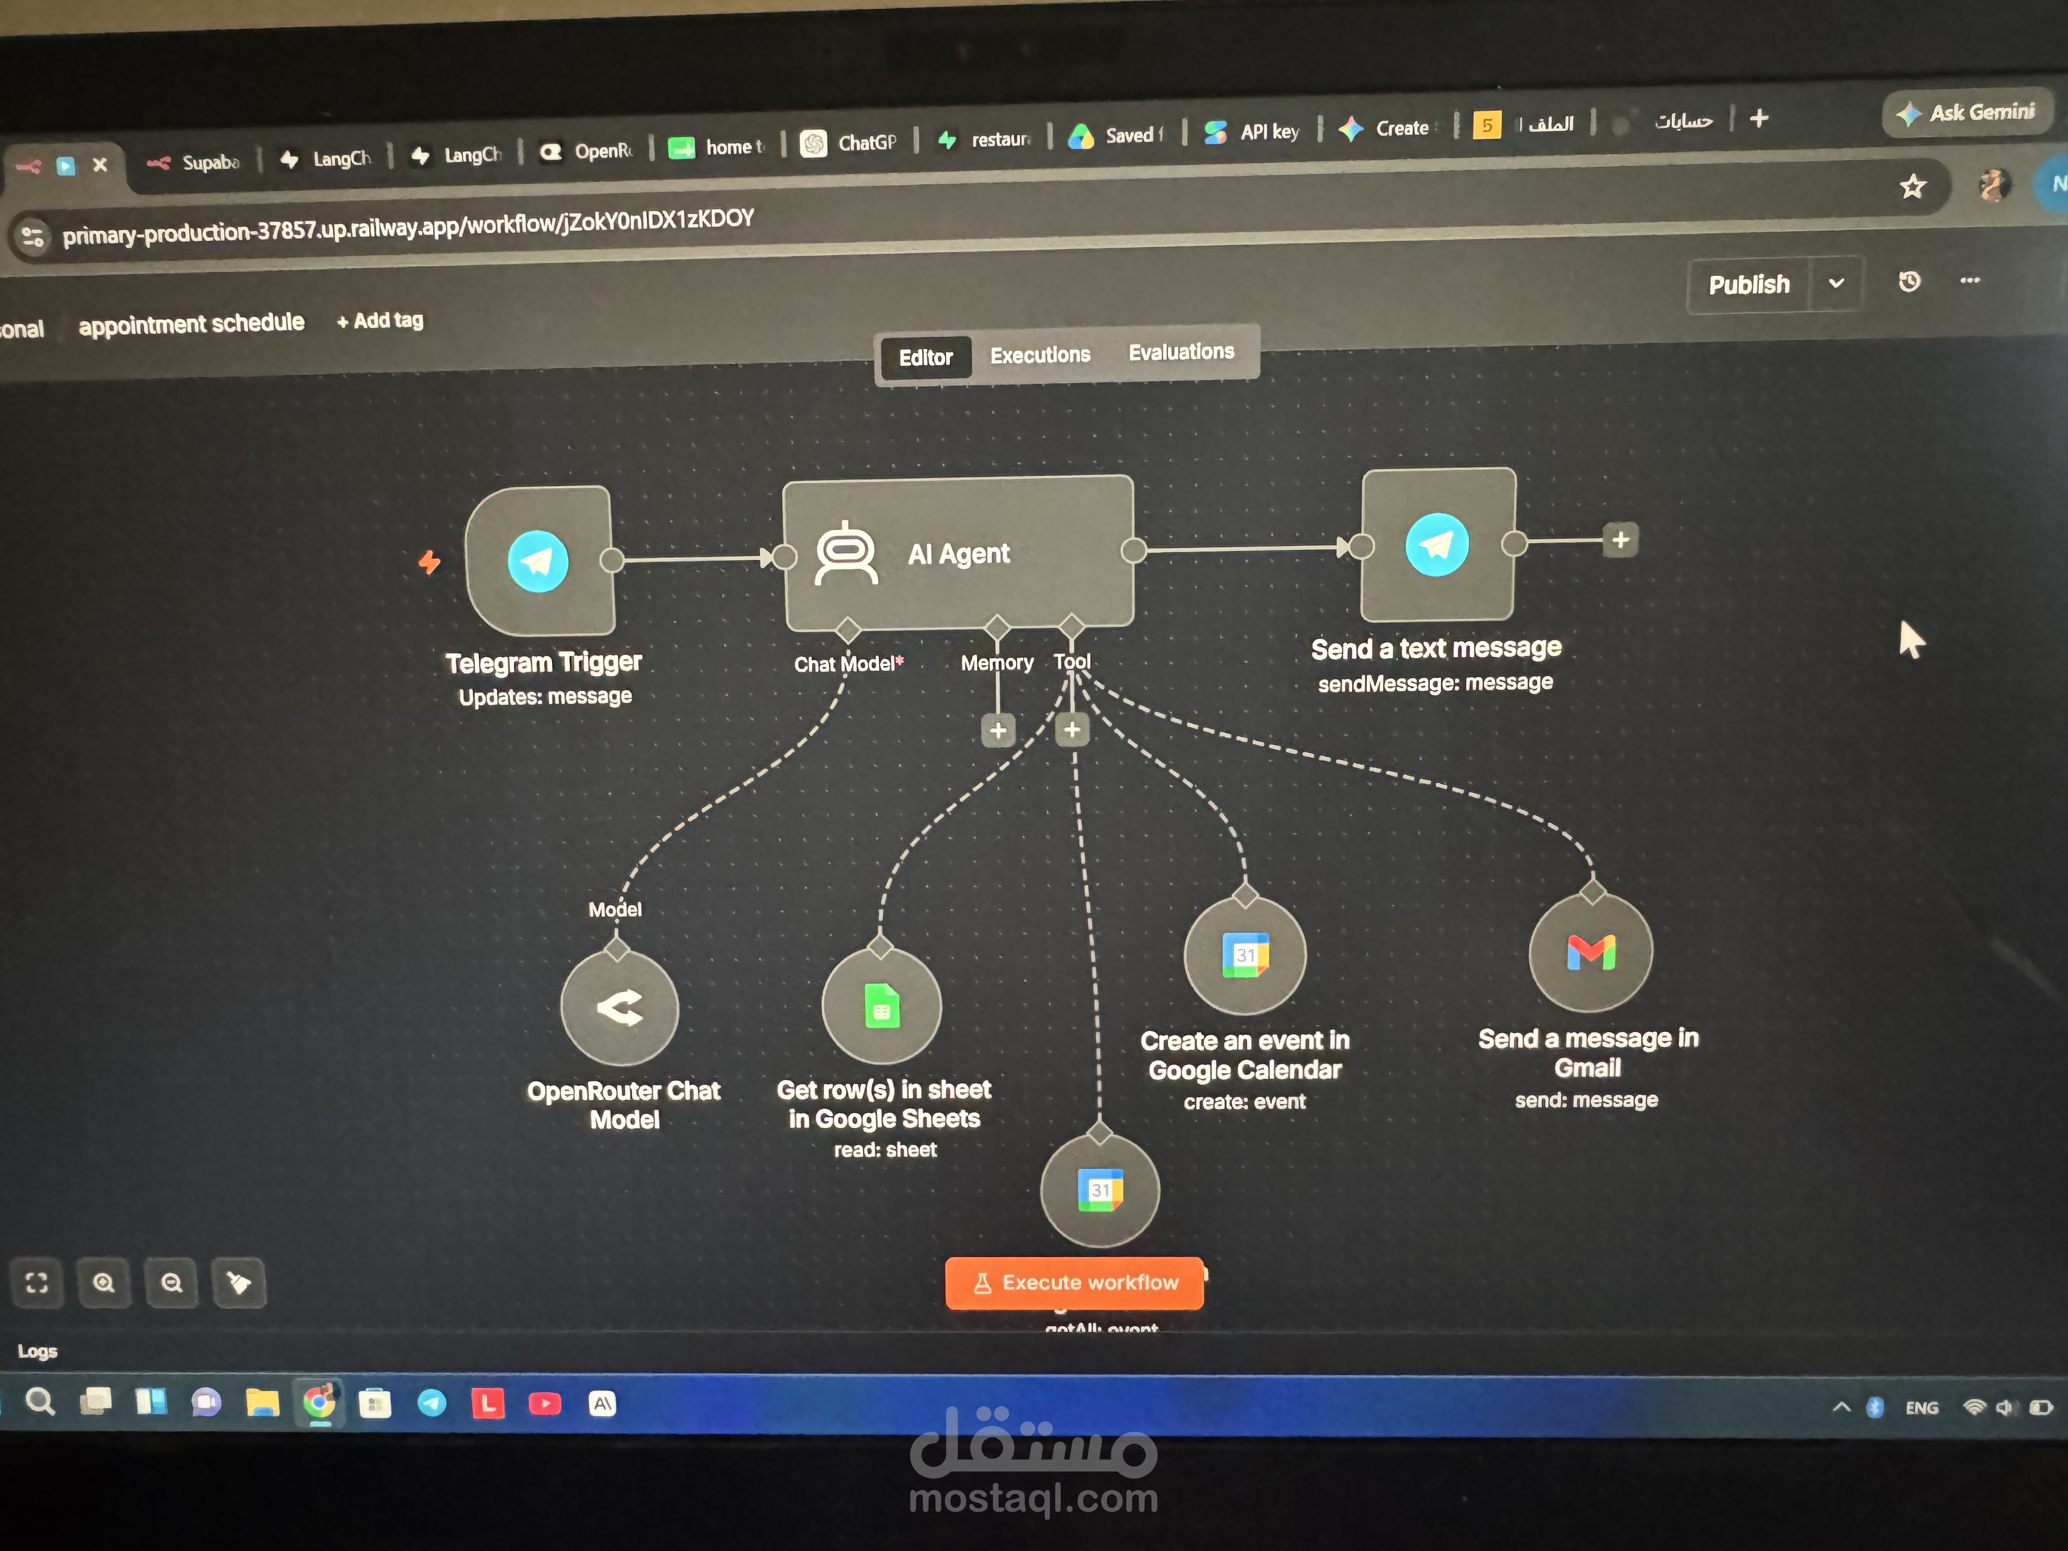
Task: Tidy up the workflow nodes
Action: coord(240,1283)
